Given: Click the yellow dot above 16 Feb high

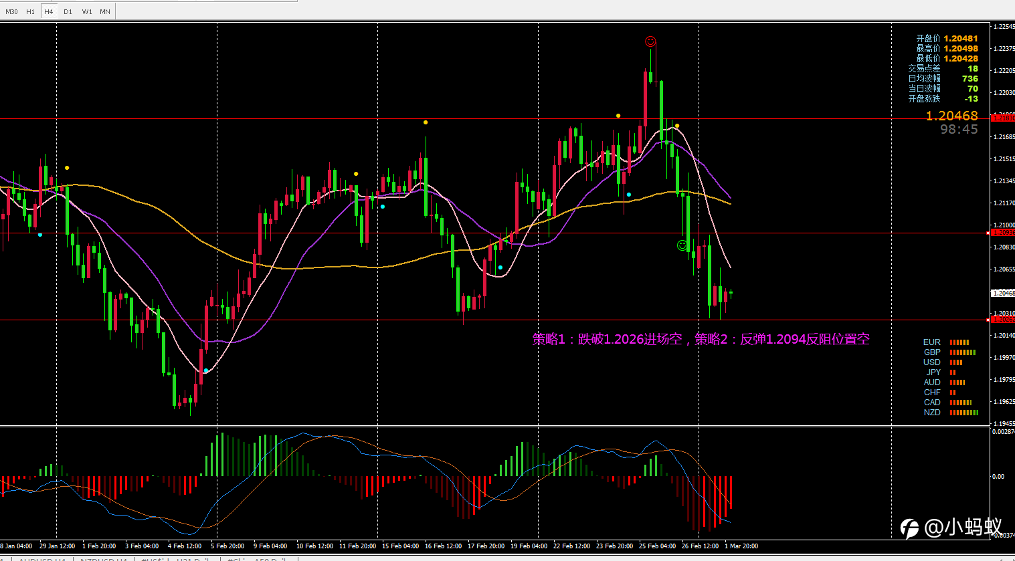Looking at the screenshot, I should pos(426,122).
